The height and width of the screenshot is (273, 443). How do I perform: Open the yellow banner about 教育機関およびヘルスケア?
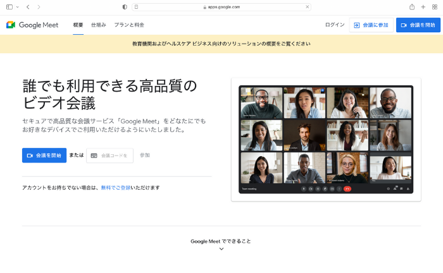click(221, 44)
